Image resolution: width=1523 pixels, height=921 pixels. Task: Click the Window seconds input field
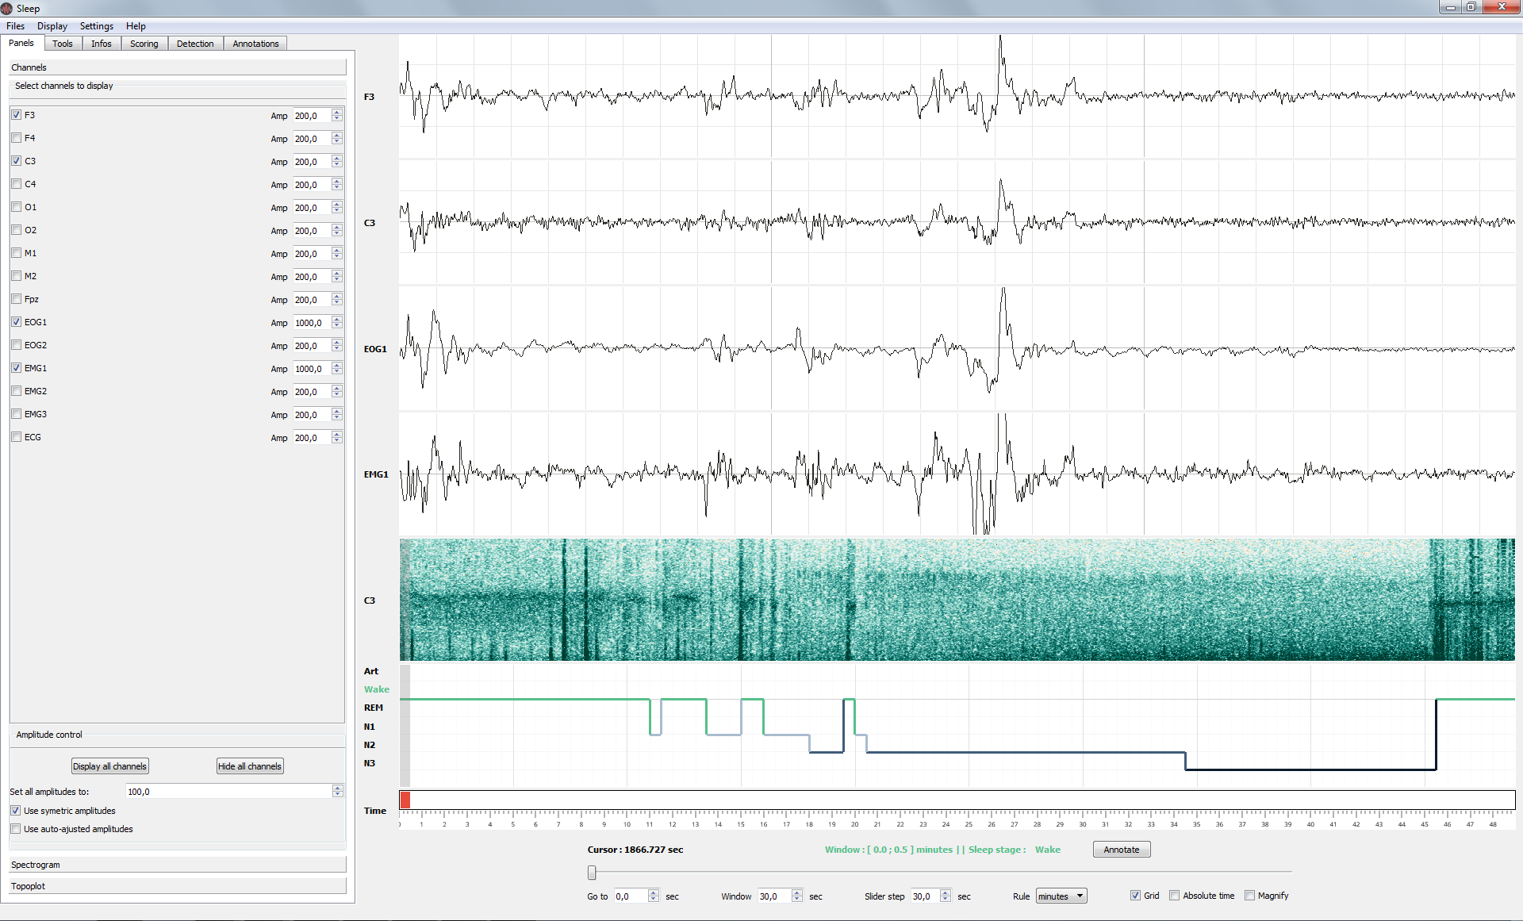(775, 896)
